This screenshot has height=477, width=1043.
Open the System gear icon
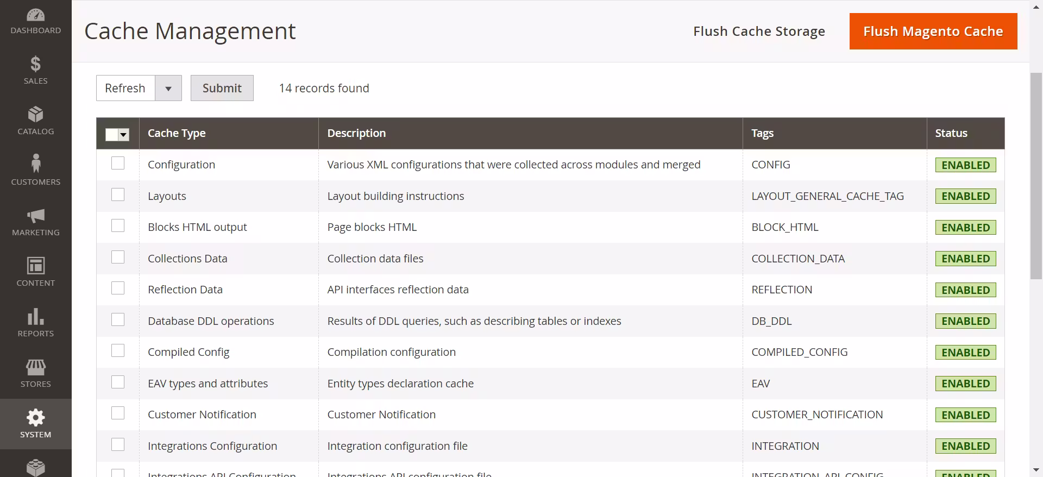pos(35,418)
